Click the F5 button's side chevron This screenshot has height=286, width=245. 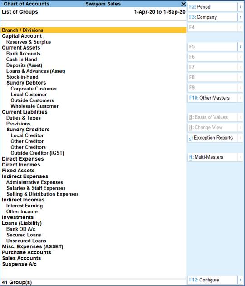click(x=240, y=47)
